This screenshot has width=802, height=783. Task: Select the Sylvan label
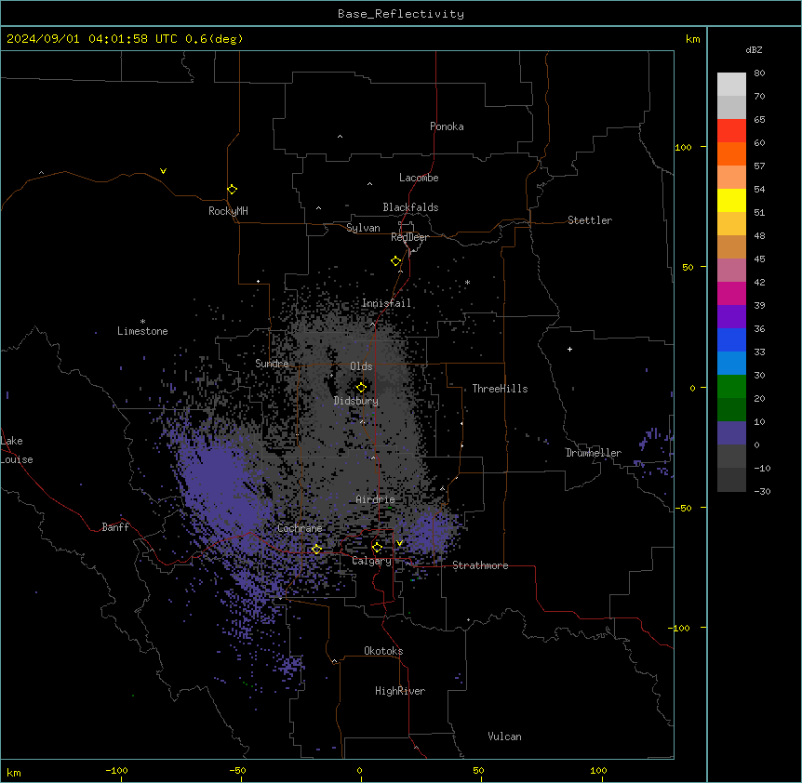pos(363,228)
